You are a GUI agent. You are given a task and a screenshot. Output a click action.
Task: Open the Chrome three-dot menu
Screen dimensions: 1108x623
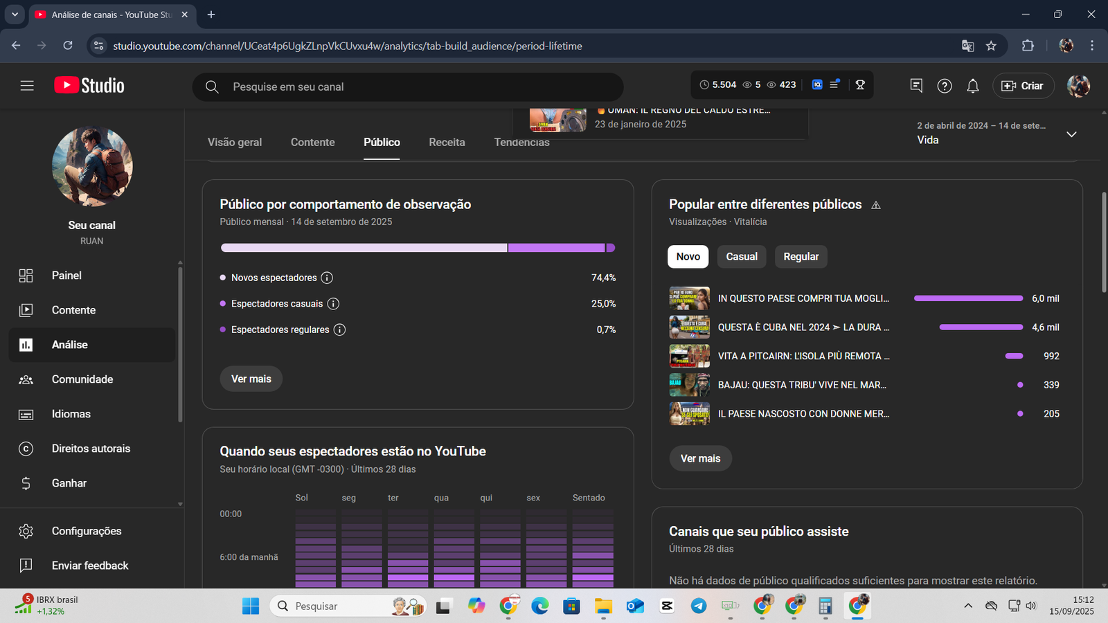[x=1092, y=46]
